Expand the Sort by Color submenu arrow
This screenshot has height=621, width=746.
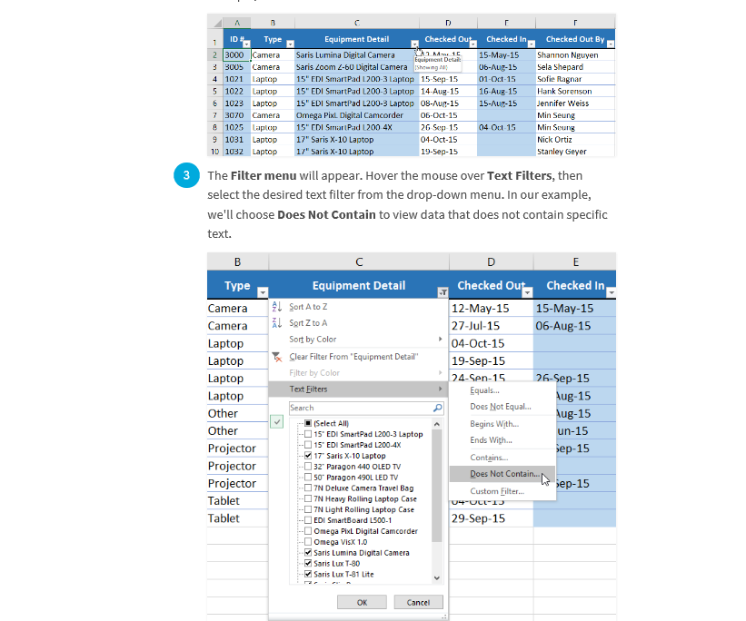440,339
